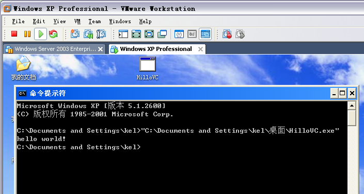Click the red Power Off button
The width and height of the screenshot is (364, 194).
point(14,34)
